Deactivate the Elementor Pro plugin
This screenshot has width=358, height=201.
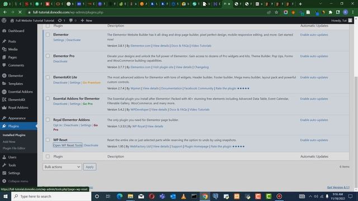pyautogui.click(x=60, y=61)
